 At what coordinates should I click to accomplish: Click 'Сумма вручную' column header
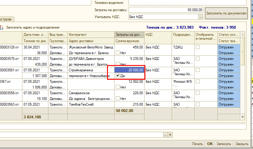pos(129,41)
